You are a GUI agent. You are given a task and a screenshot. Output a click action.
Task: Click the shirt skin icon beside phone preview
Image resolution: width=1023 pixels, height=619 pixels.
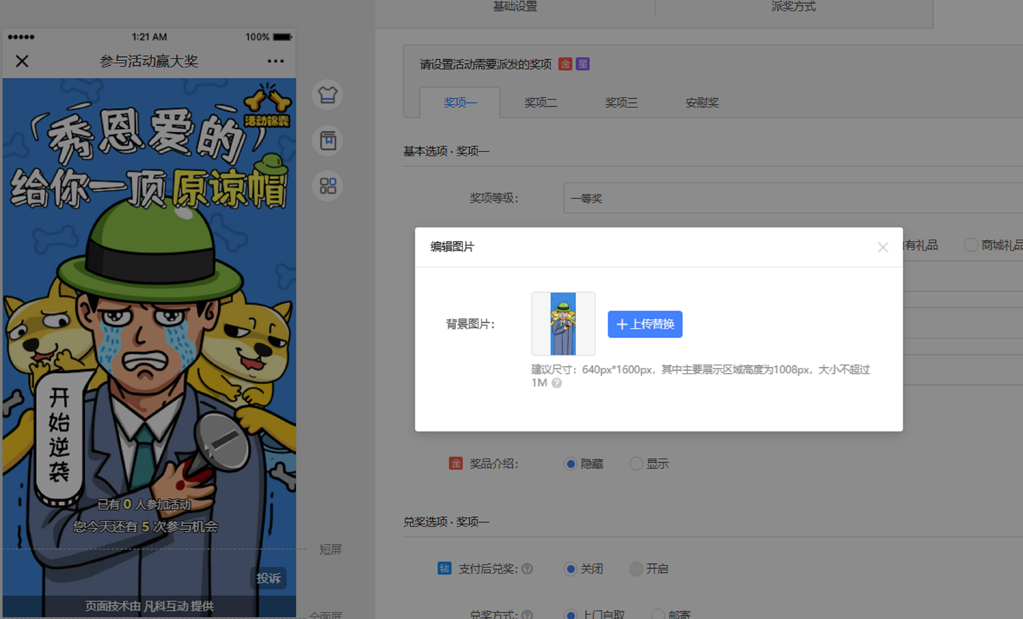(327, 95)
